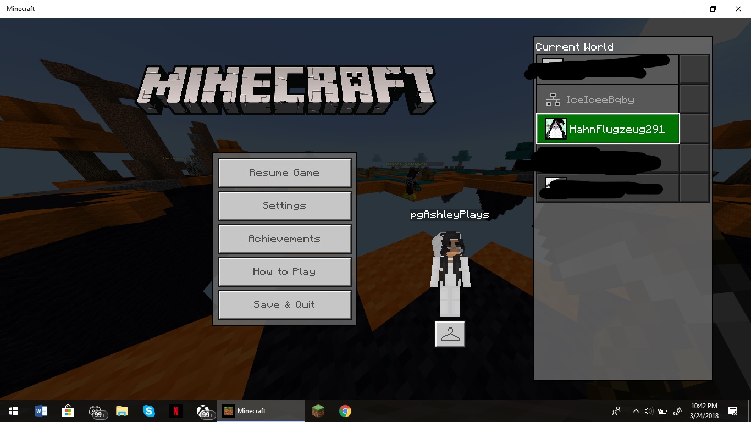Click the square button next to IceIceeBqby
Viewport: 751px width, 422px height.
click(694, 99)
